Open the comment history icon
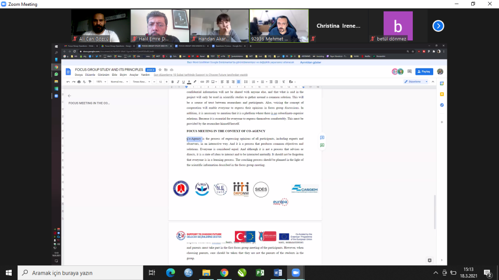Image resolution: width=499 pixels, height=280 pixels. pyautogui.click(x=409, y=72)
